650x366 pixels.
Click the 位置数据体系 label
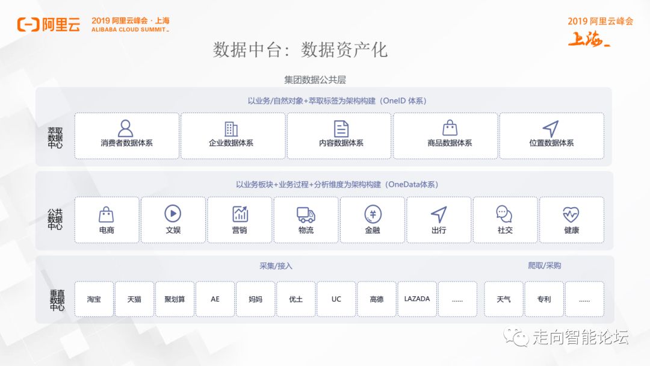pos(551,143)
